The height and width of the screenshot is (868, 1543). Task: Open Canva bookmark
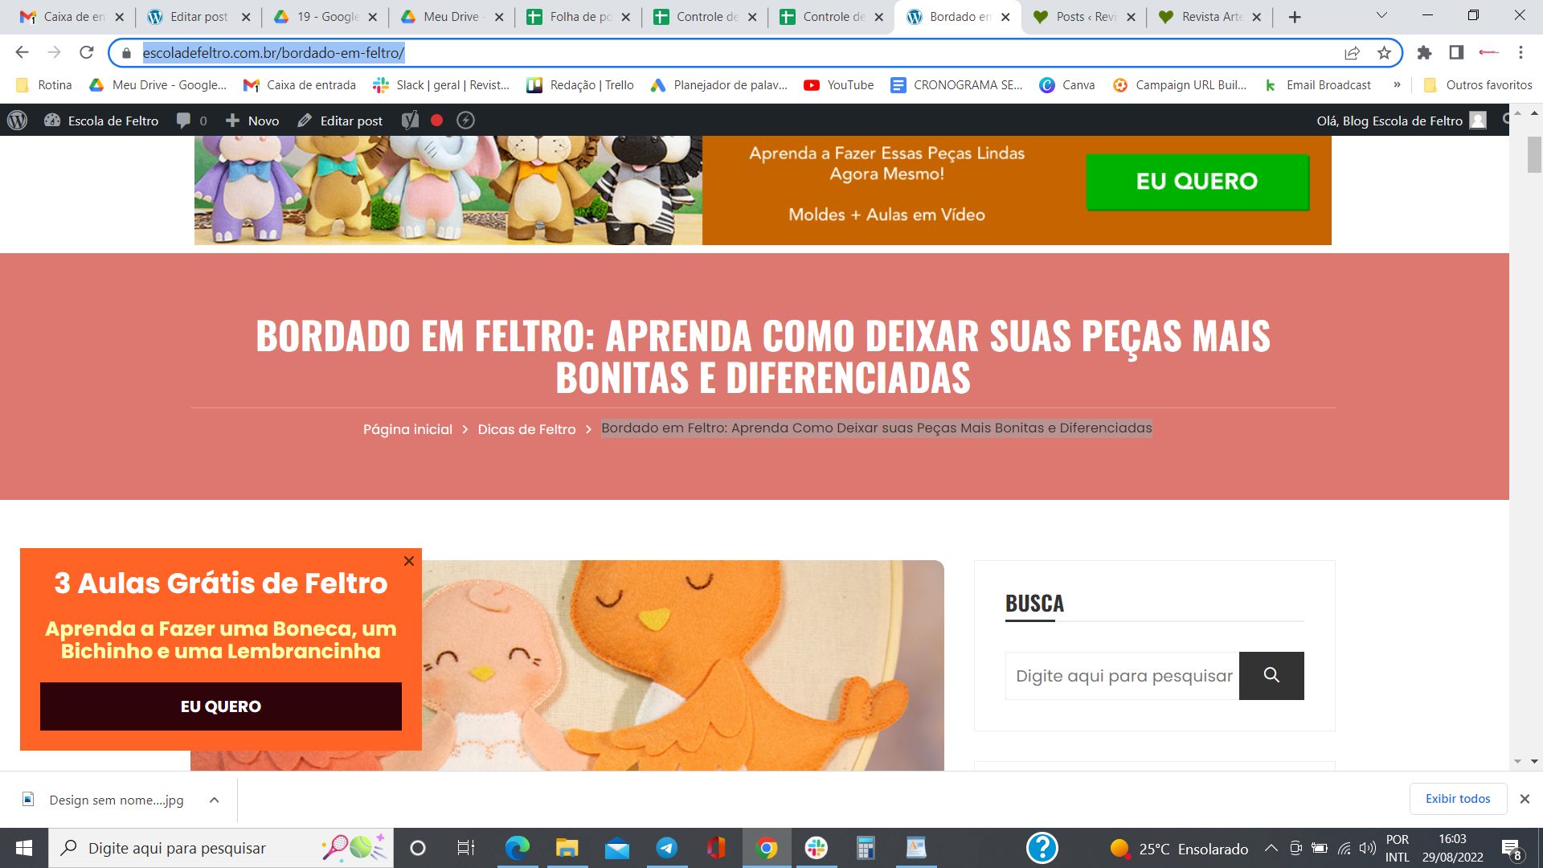click(1067, 85)
